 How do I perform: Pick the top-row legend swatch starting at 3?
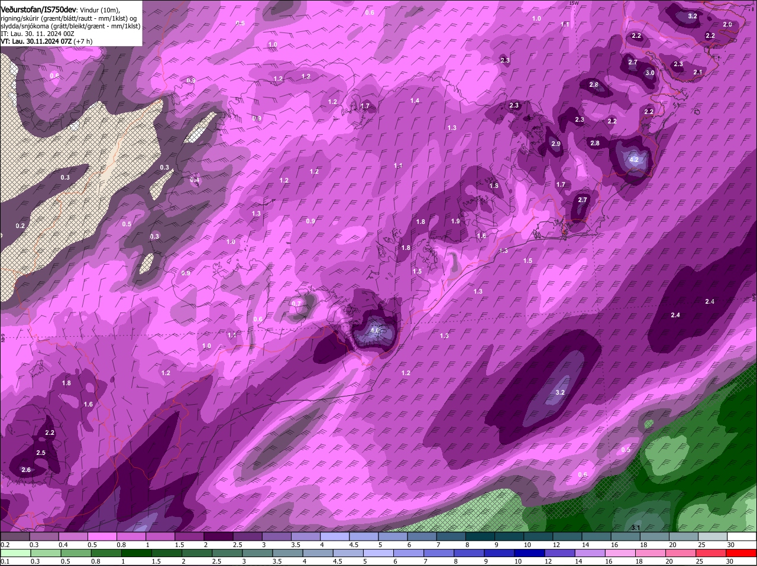pos(276,537)
